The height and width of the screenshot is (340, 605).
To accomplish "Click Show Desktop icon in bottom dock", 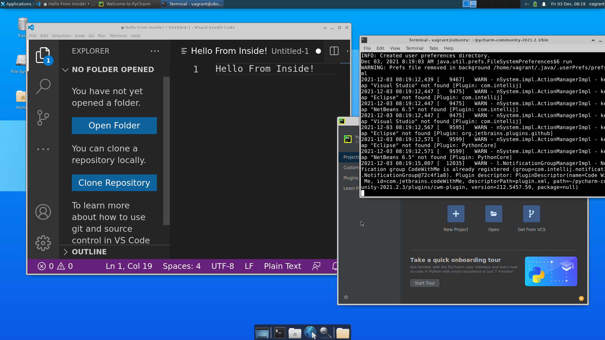I will (x=262, y=332).
